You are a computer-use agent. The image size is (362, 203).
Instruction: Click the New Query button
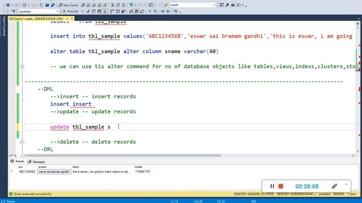click(68, 5)
